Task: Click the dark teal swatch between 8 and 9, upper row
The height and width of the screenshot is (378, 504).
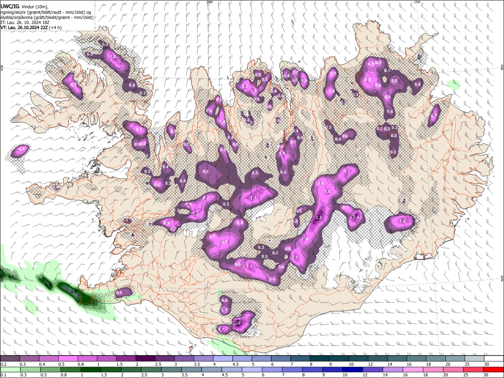Action: [x=319, y=359]
